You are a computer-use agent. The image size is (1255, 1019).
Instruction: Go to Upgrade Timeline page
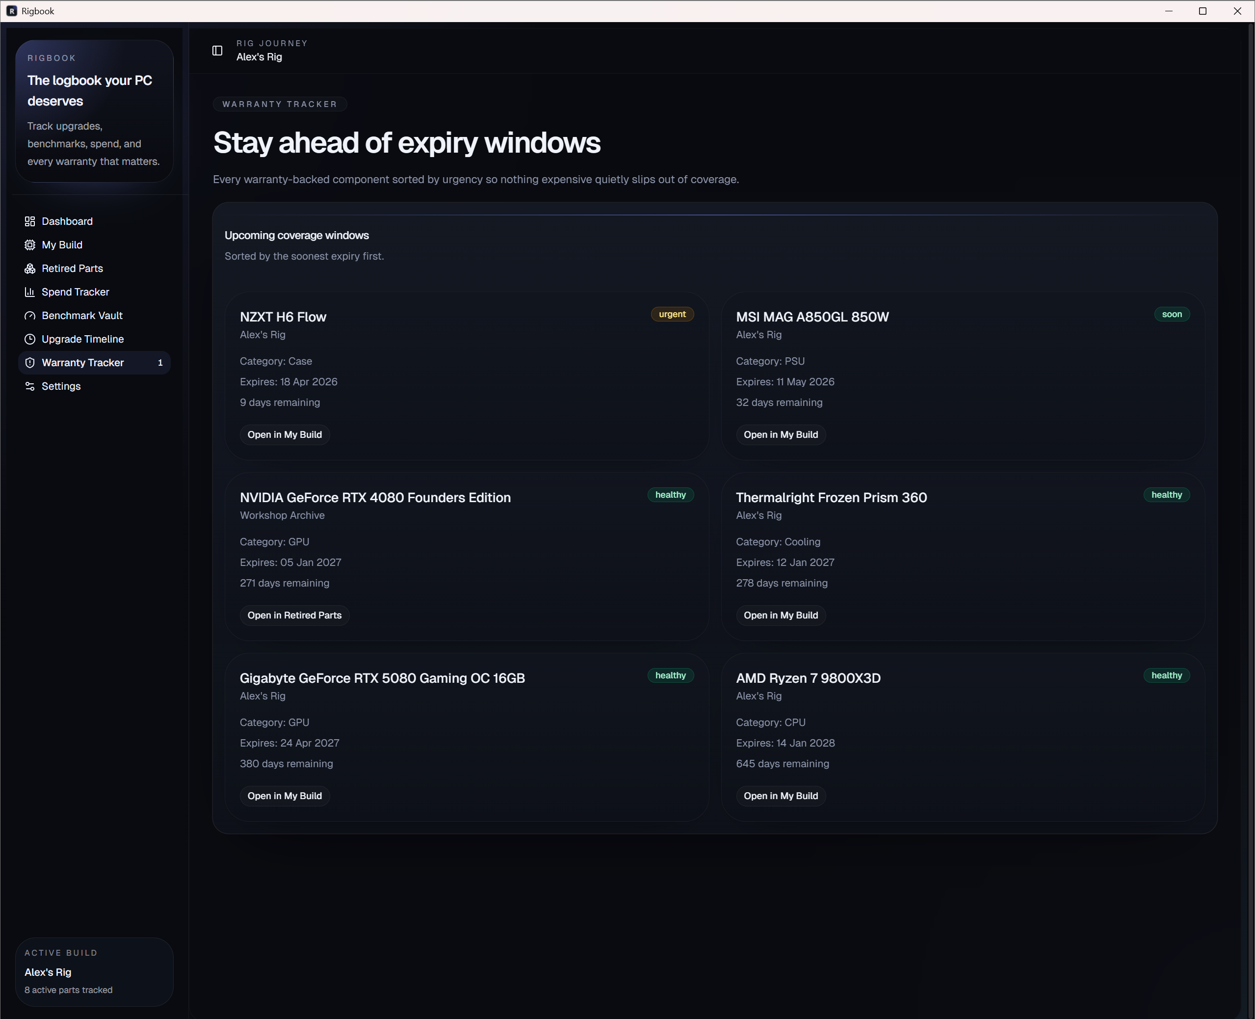82,339
